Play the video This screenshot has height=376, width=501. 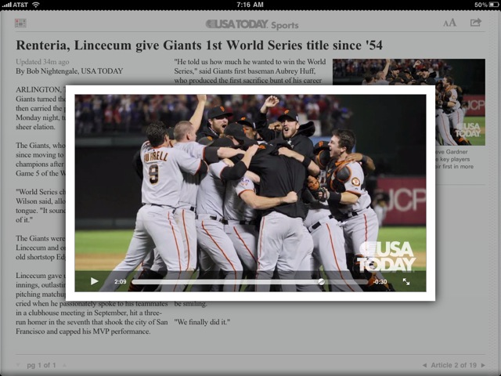94,281
